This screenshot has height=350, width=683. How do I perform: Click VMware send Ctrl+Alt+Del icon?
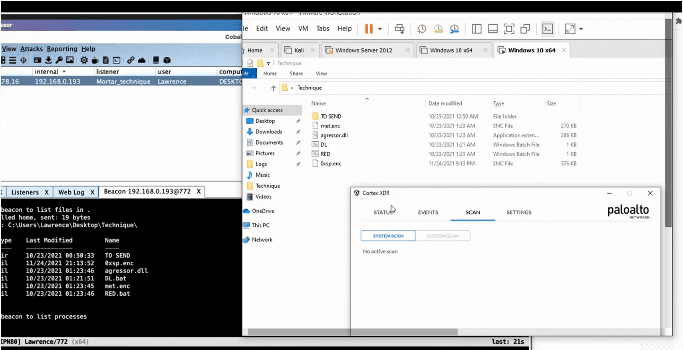click(x=399, y=29)
